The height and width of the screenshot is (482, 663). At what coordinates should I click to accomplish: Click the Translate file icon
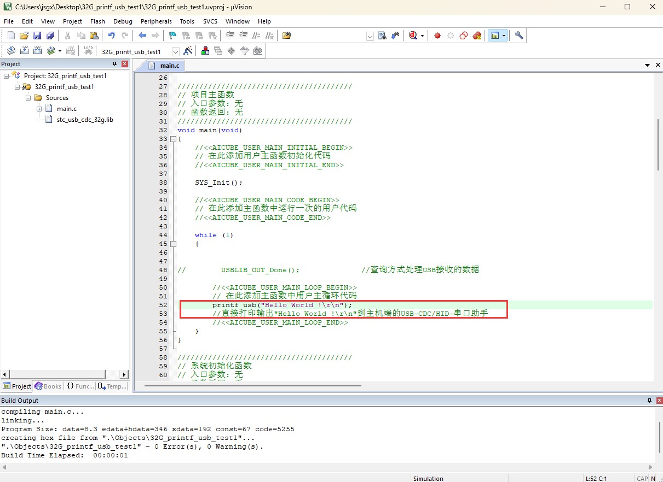pyautogui.click(x=11, y=51)
